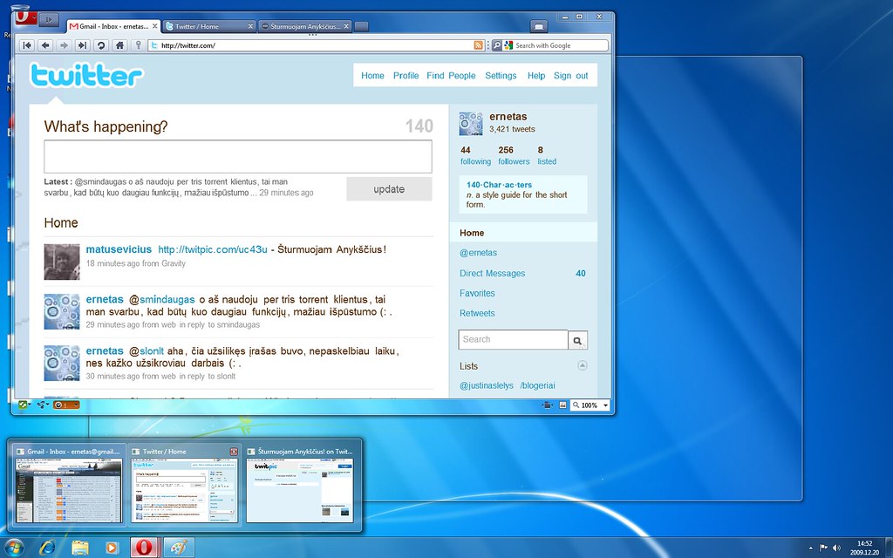Toggle the Opera panel sidebar button
Image resolution: width=893 pixels, height=558 pixels.
[49, 19]
